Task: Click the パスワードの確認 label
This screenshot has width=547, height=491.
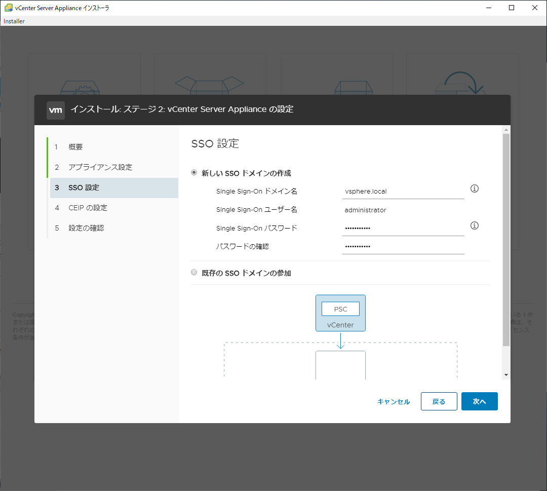Action: coord(243,246)
